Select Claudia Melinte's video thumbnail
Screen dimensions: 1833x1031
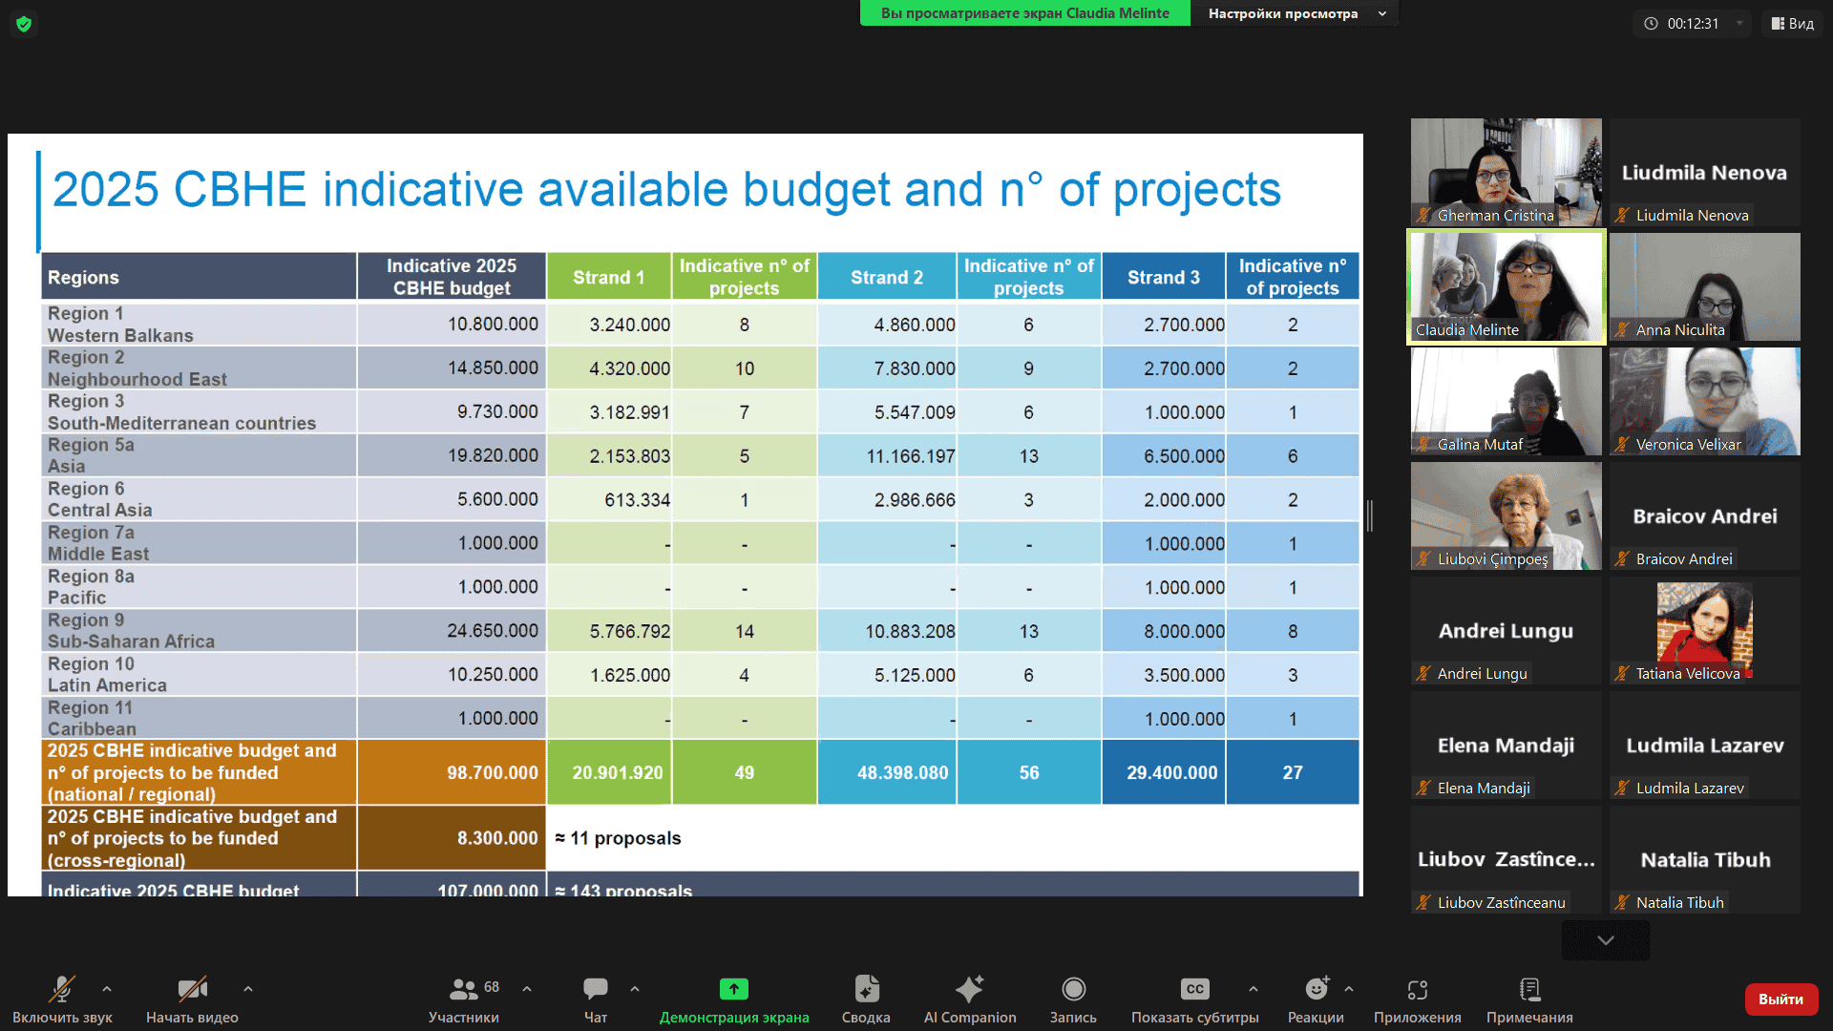pyautogui.click(x=1506, y=286)
